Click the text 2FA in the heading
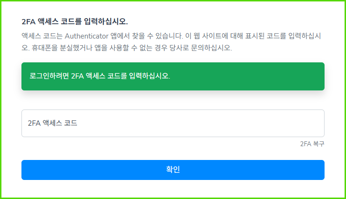This screenshot has height=199, width=346. tap(29, 22)
